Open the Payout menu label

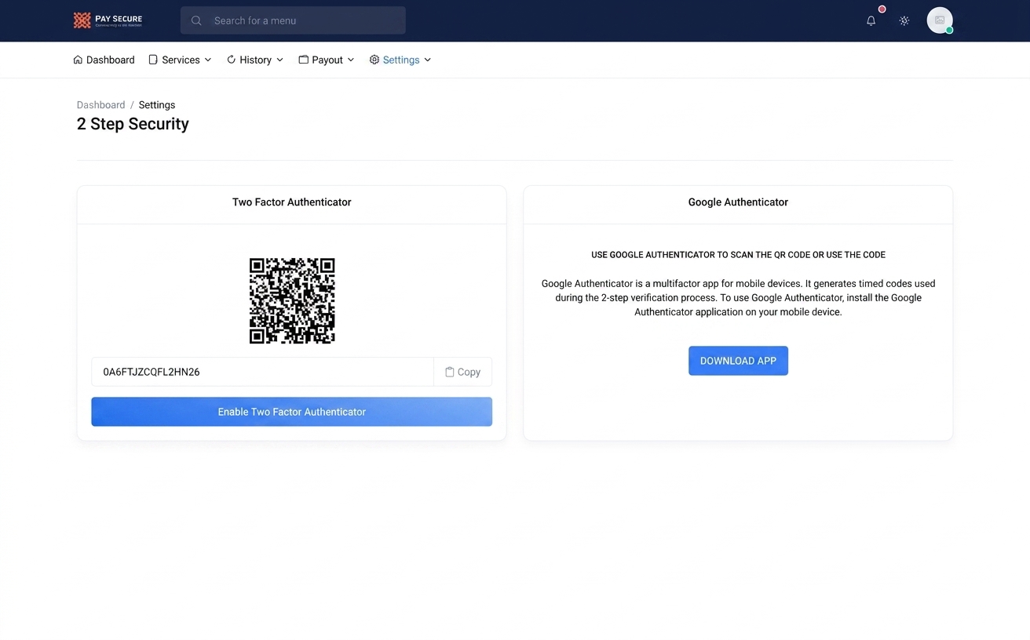click(x=327, y=60)
